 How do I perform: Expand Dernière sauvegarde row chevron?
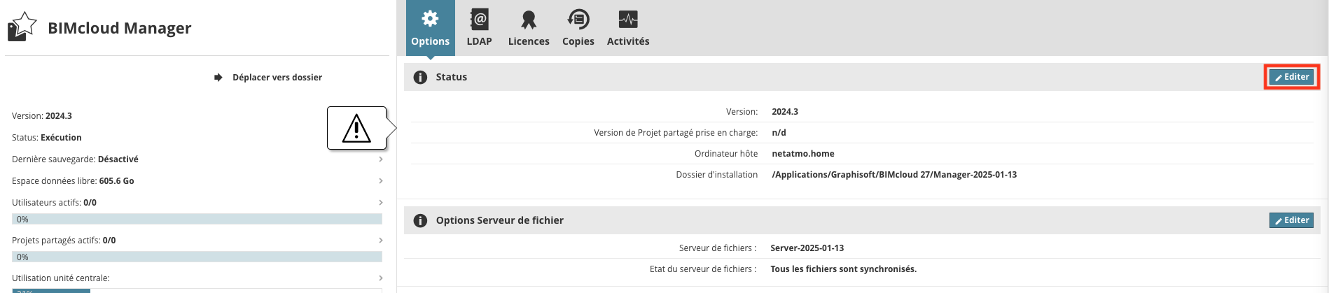point(381,159)
